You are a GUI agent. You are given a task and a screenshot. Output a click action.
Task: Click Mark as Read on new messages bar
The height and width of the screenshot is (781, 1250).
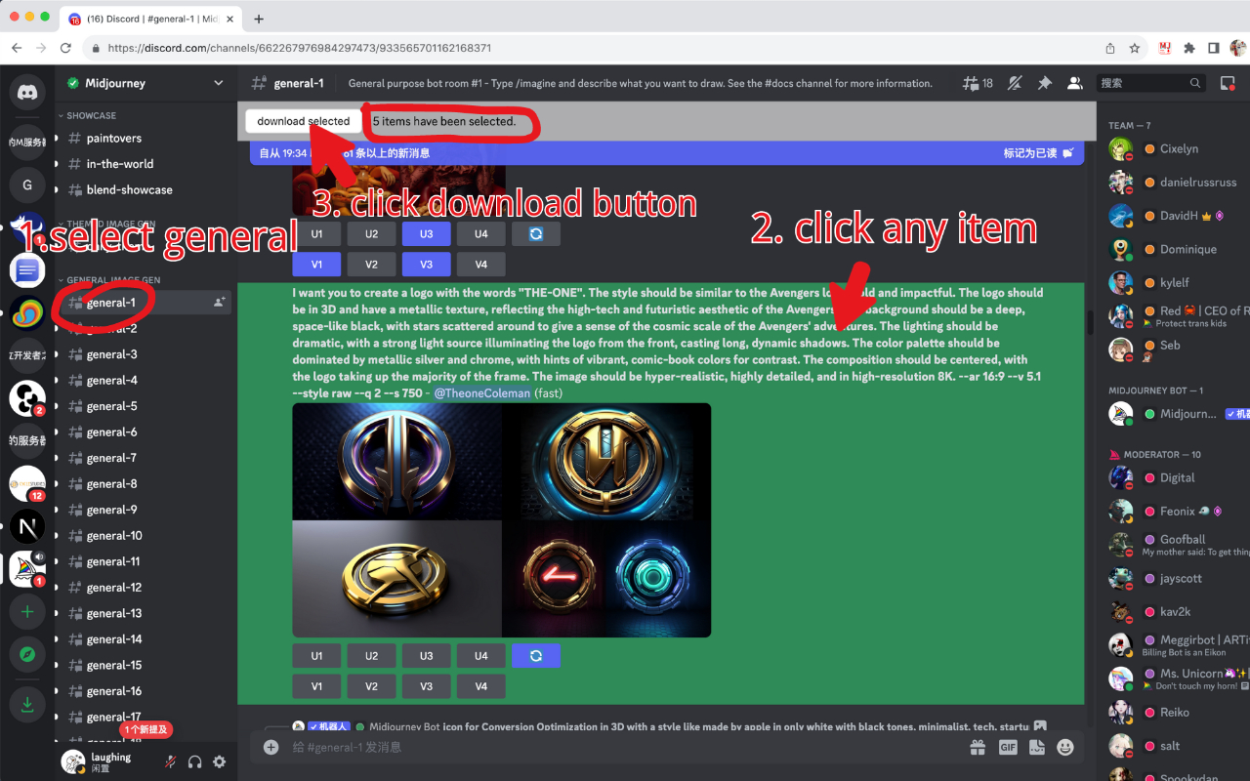pos(1038,153)
